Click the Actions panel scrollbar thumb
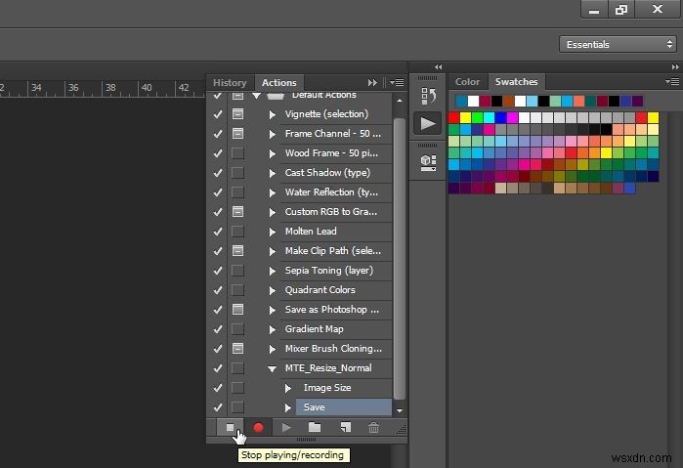Screen dimensions: 683x468 (x=400, y=258)
